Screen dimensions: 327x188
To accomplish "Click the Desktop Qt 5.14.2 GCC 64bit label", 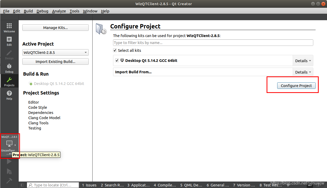I will click(151, 61).
